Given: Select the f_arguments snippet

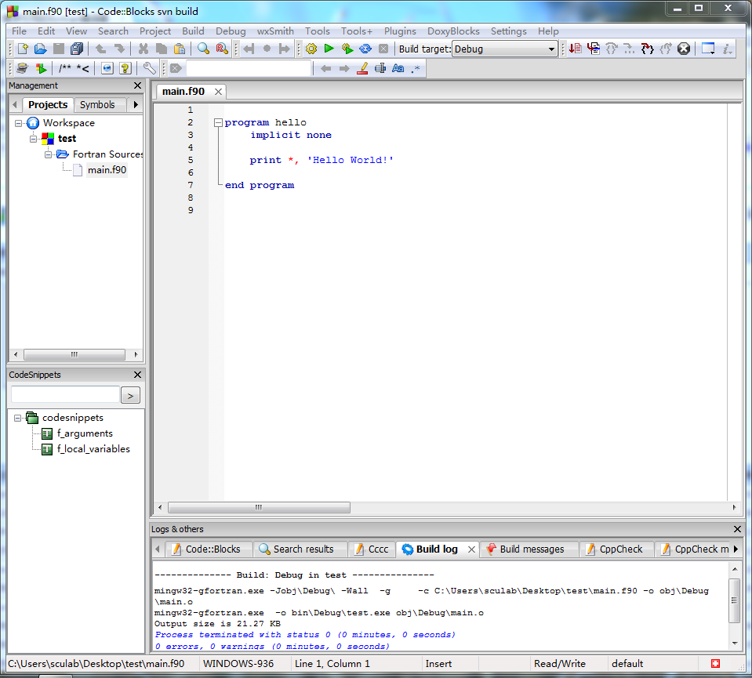Looking at the screenshot, I should tap(85, 433).
